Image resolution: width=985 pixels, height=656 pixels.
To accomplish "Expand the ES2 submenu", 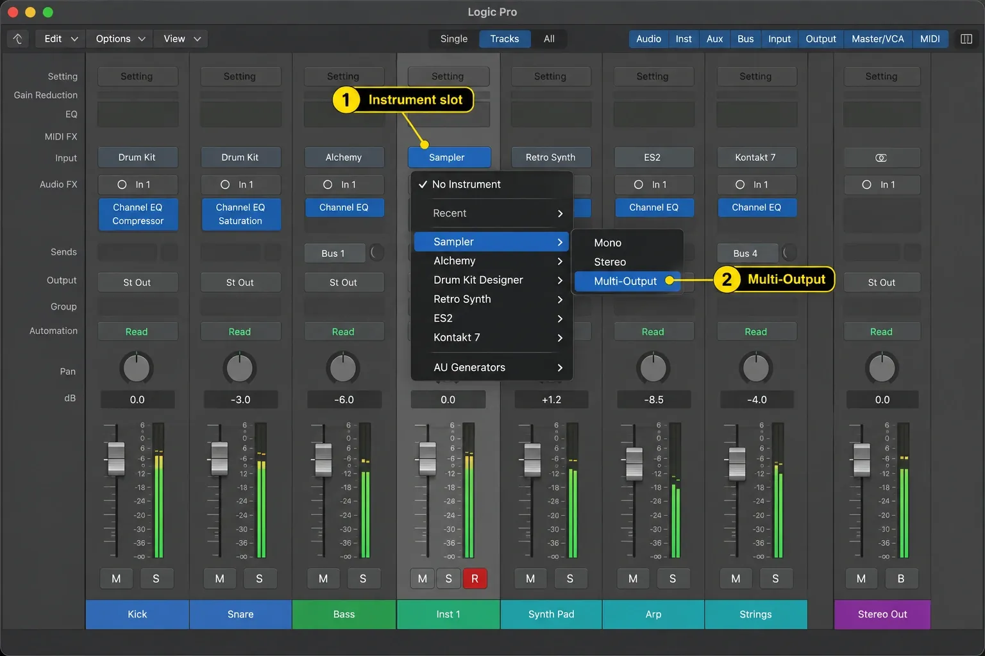I will coord(492,318).
